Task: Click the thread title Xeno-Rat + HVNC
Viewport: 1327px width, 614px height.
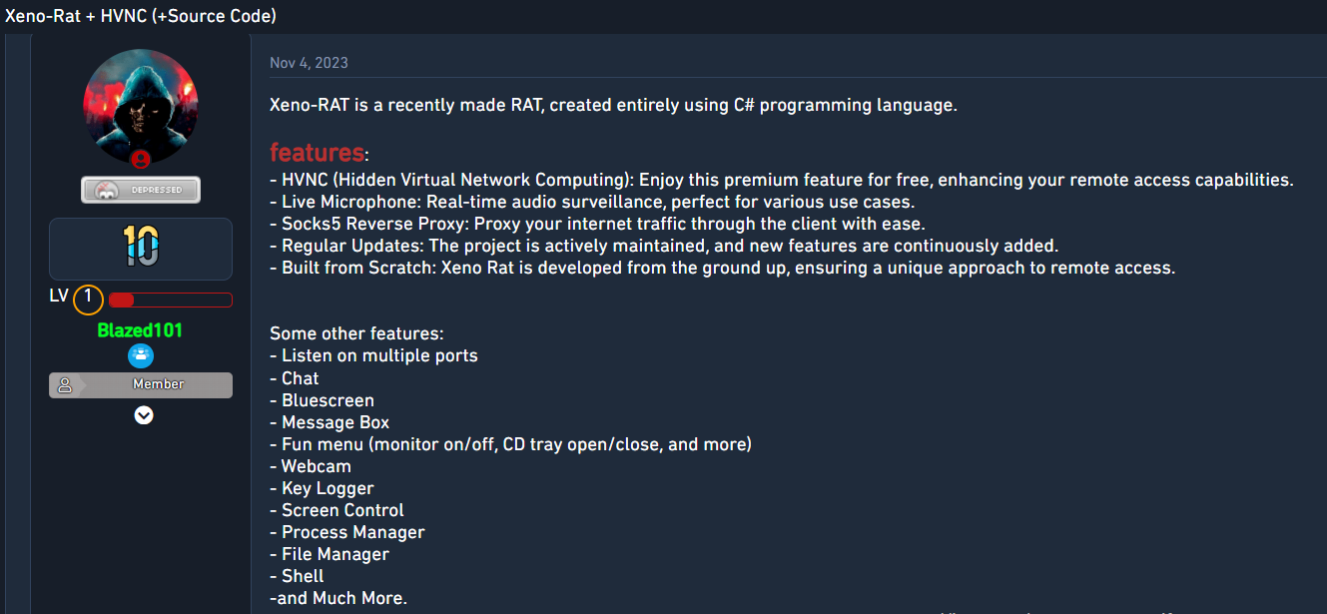Action: click(x=141, y=16)
